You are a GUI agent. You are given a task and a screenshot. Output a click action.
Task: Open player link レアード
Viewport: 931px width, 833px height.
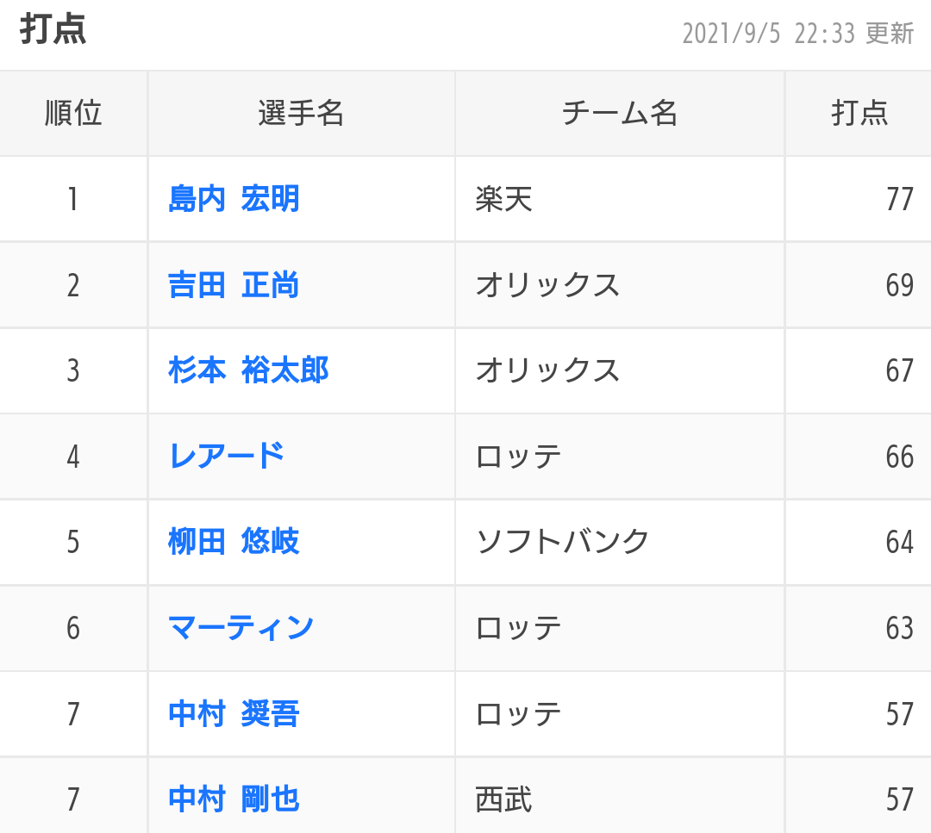[226, 457]
